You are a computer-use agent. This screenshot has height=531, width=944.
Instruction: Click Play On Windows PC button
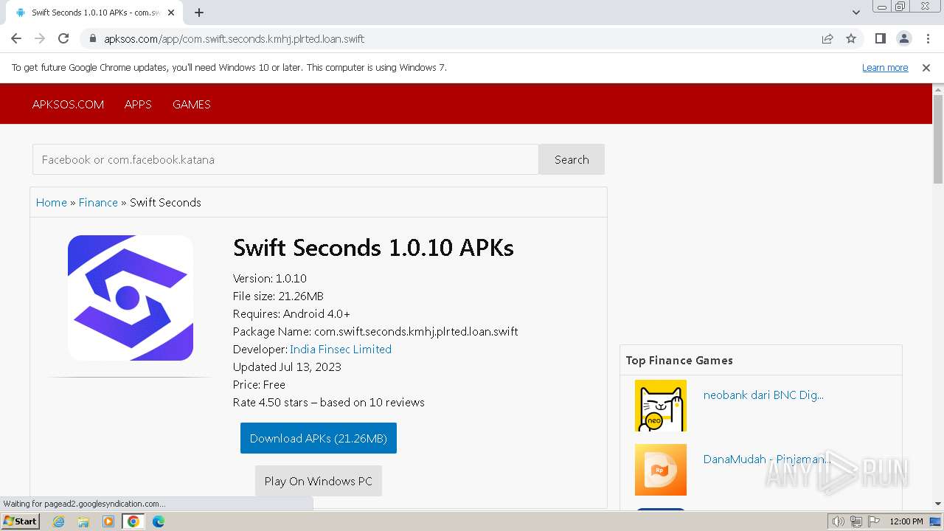pyautogui.click(x=319, y=481)
